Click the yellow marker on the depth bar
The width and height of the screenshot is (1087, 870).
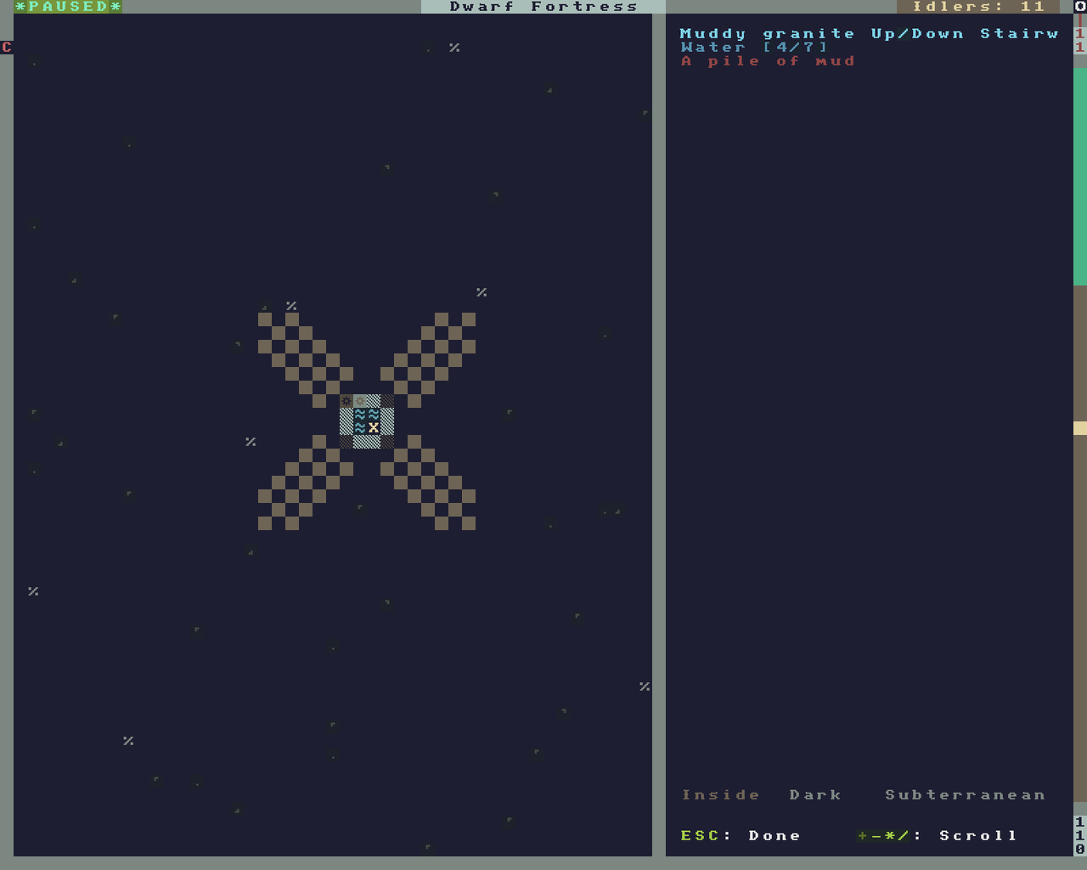click(1080, 428)
